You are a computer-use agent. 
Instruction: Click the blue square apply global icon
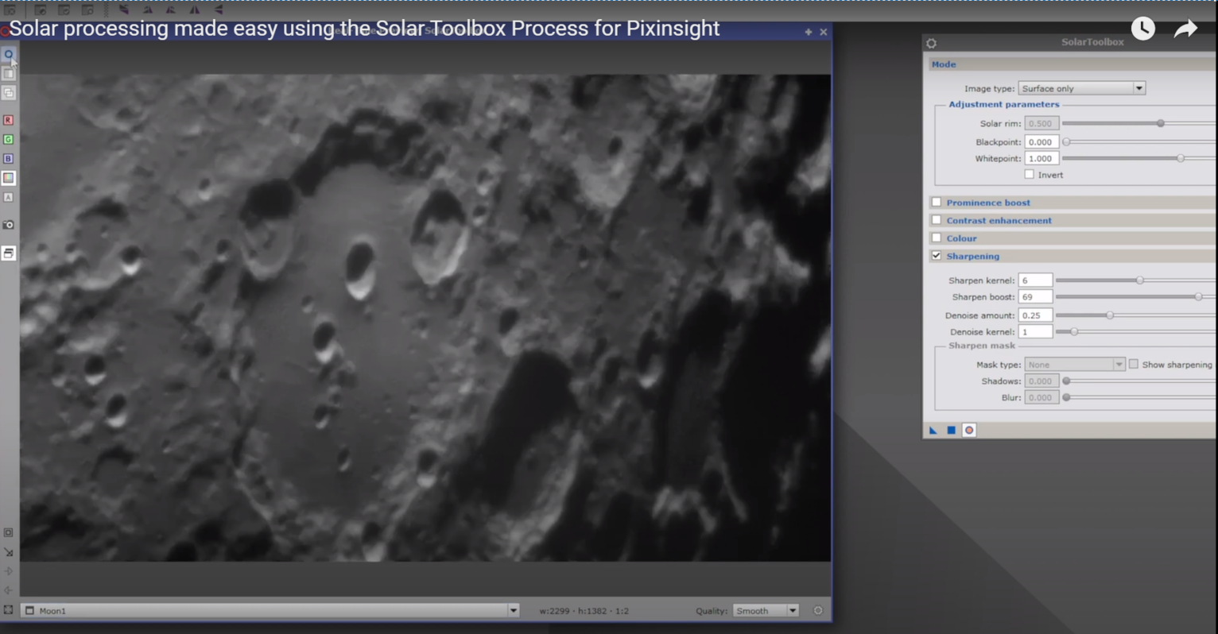pos(951,430)
